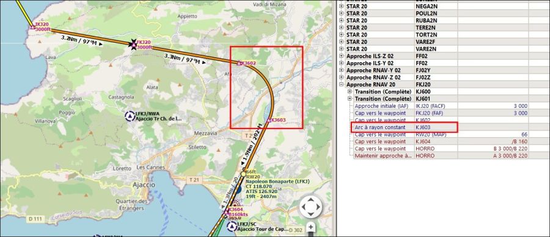Viewport: 550px width, 237px height.
Task: Expand the Transition KJ600 entry
Action: (x=350, y=91)
